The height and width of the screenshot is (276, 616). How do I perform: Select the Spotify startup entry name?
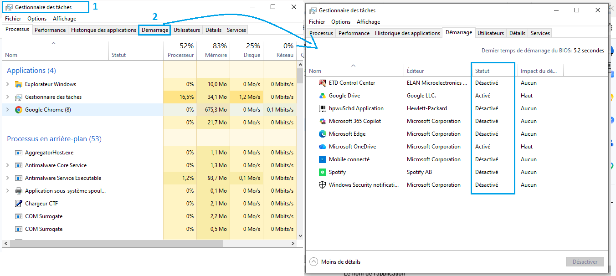pos(337,172)
